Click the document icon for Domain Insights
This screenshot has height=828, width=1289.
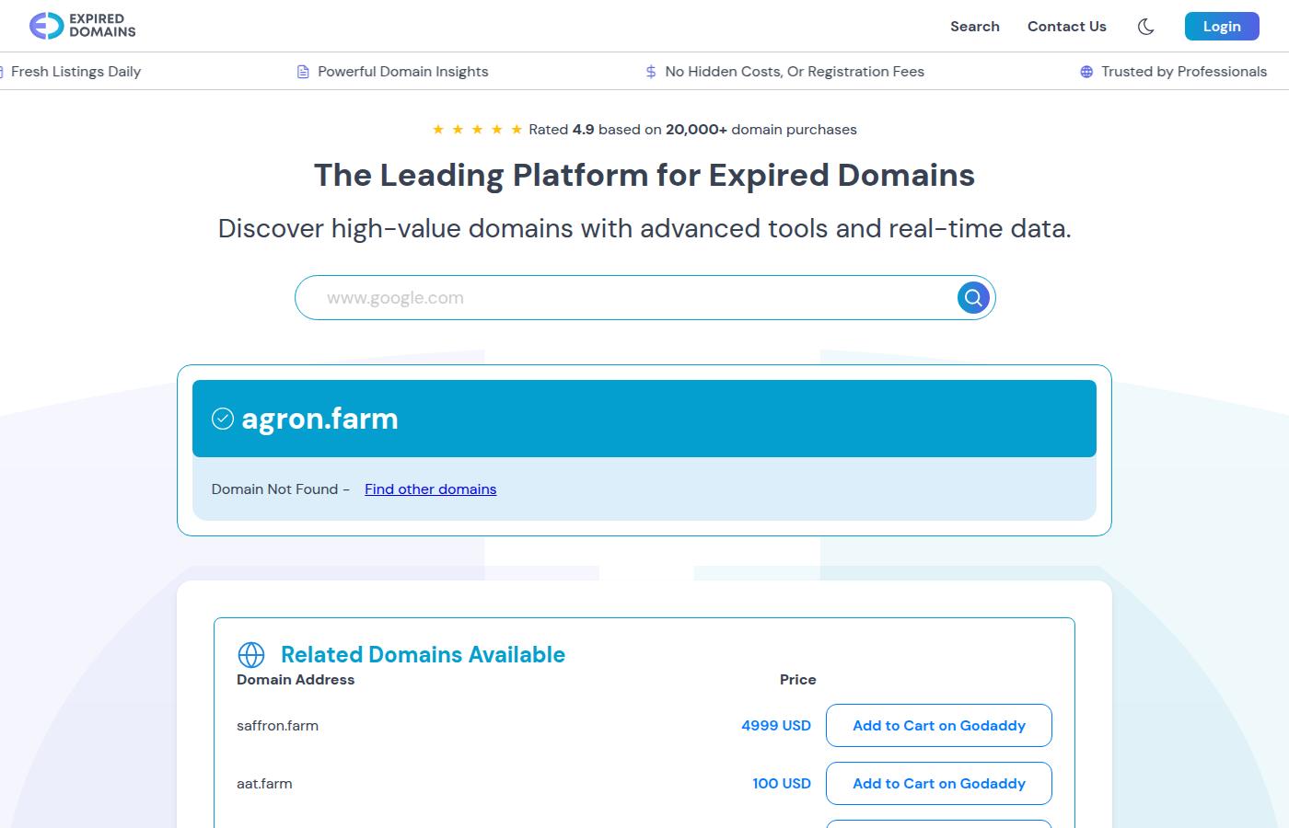pos(303,72)
